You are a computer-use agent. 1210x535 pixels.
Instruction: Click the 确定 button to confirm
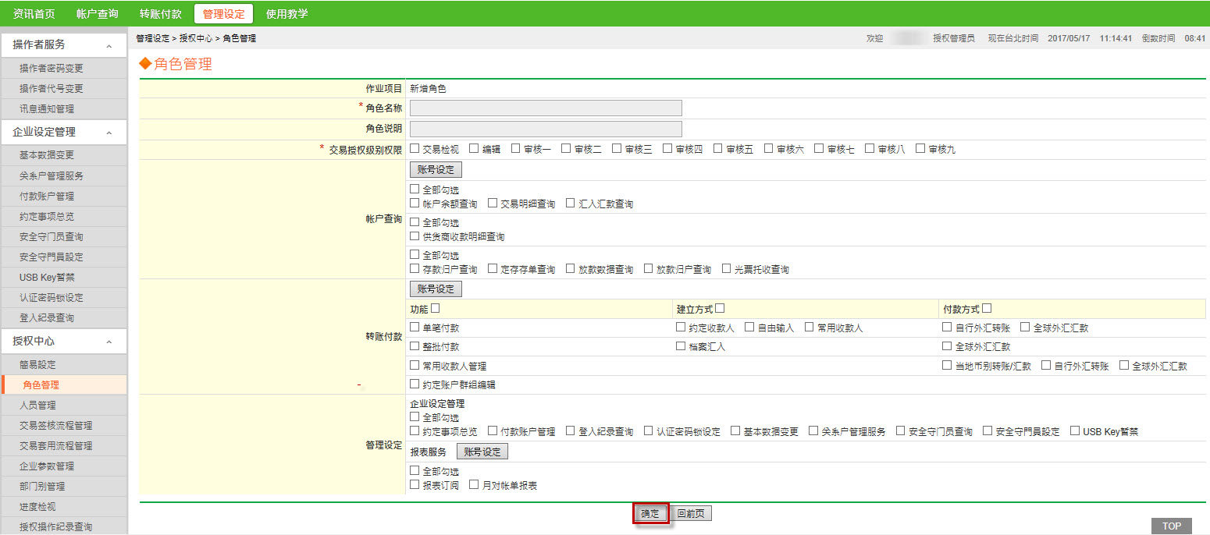coord(650,513)
